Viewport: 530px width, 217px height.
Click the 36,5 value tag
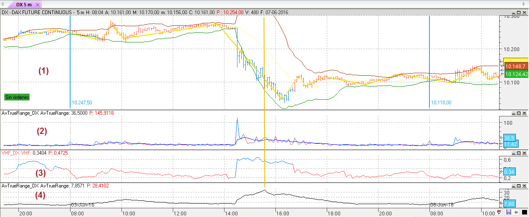509,138
